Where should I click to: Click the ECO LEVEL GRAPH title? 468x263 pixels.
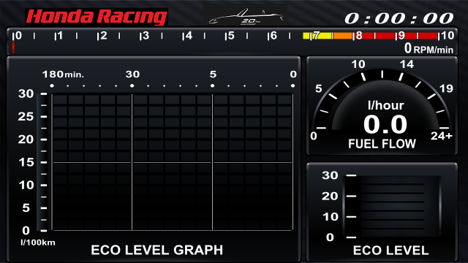coord(156,250)
